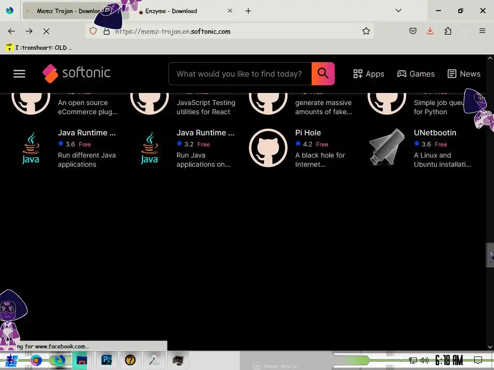494x370 pixels.
Task: Open the 6:18 AM clock
Action: click(x=449, y=360)
